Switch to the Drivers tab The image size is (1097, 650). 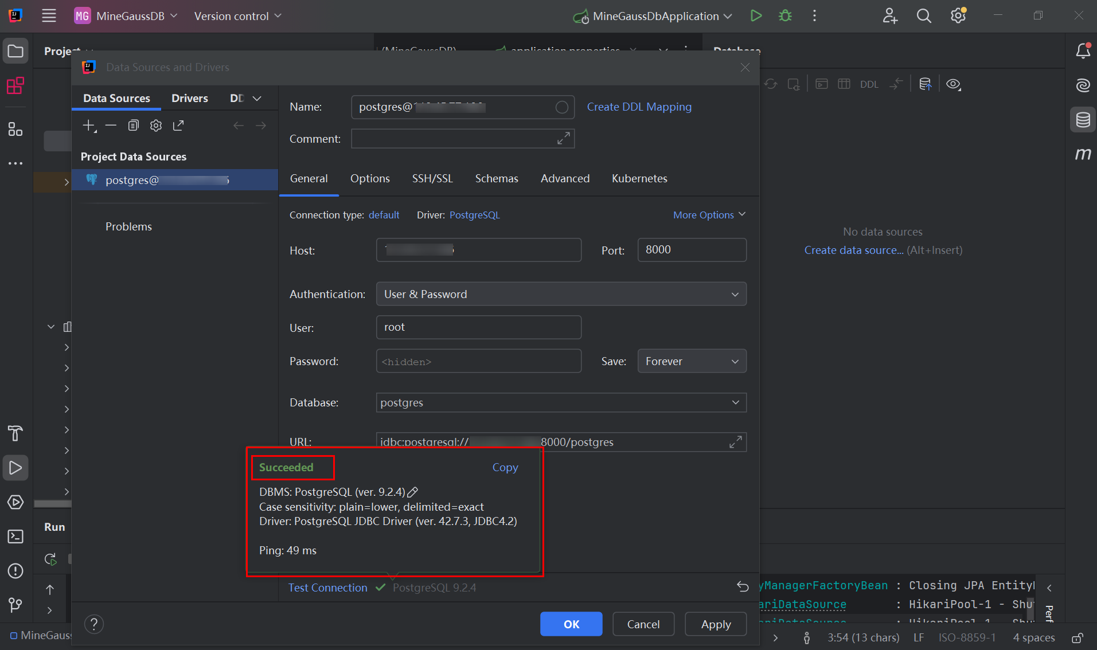tap(190, 98)
